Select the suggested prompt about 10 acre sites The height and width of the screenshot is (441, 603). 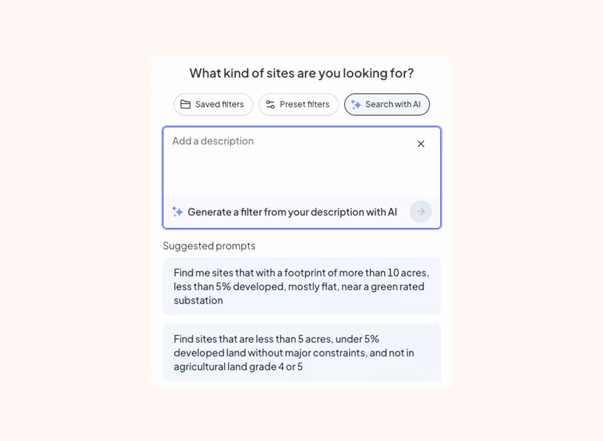point(301,287)
